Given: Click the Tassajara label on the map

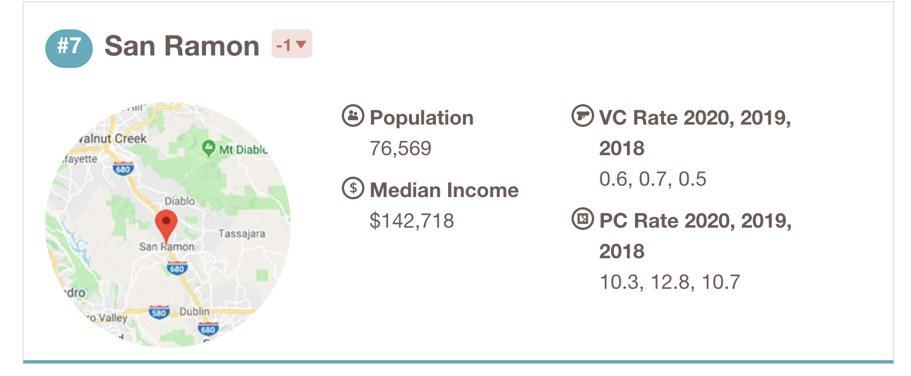Looking at the screenshot, I should tap(242, 233).
